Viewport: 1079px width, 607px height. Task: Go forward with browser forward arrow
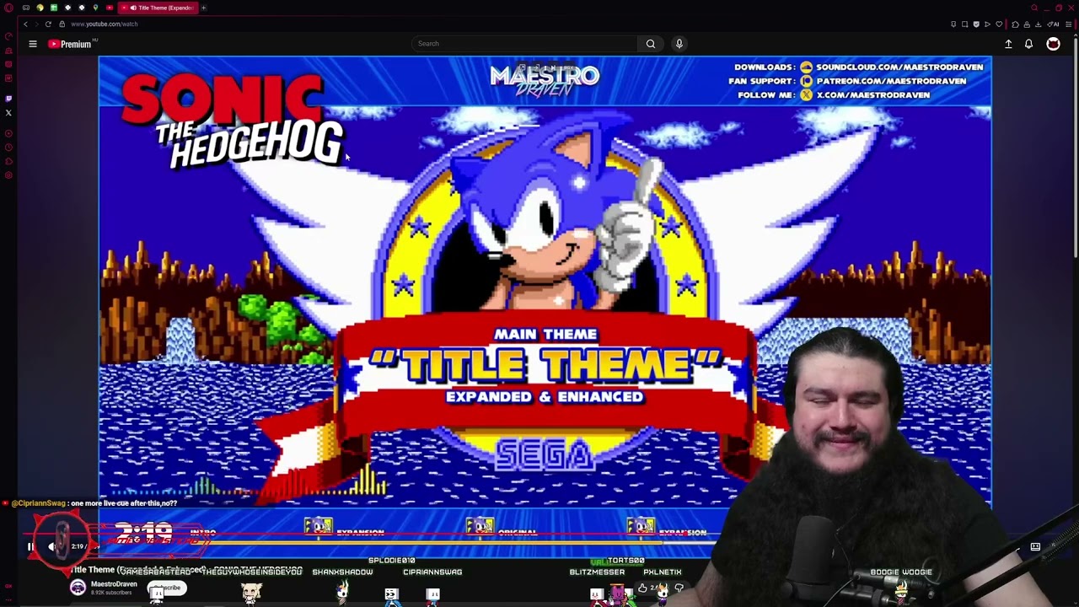[36, 24]
